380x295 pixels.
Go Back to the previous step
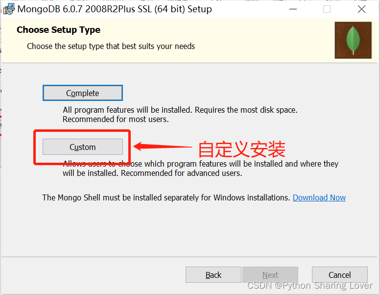click(214, 275)
